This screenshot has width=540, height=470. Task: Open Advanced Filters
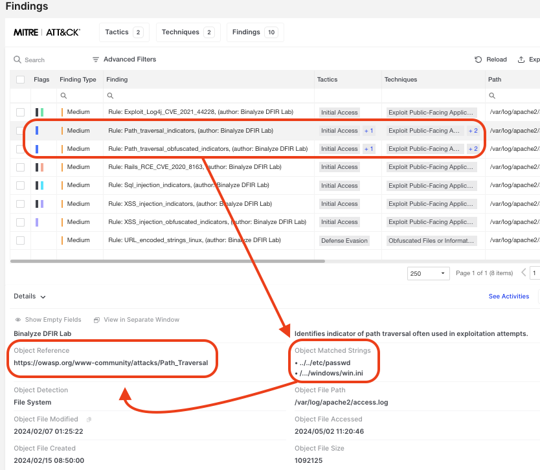tap(124, 60)
